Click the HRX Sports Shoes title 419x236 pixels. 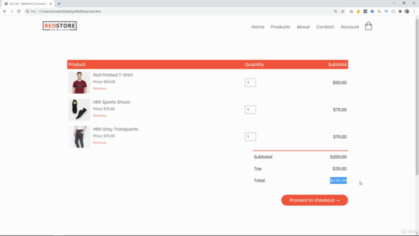111,102
